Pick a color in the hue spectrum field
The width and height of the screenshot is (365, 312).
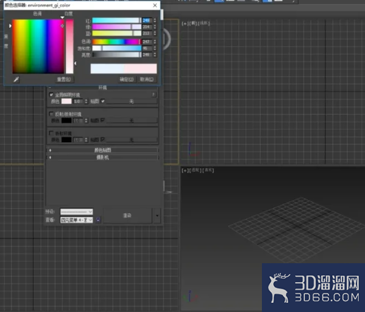click(x=38, y=47)
